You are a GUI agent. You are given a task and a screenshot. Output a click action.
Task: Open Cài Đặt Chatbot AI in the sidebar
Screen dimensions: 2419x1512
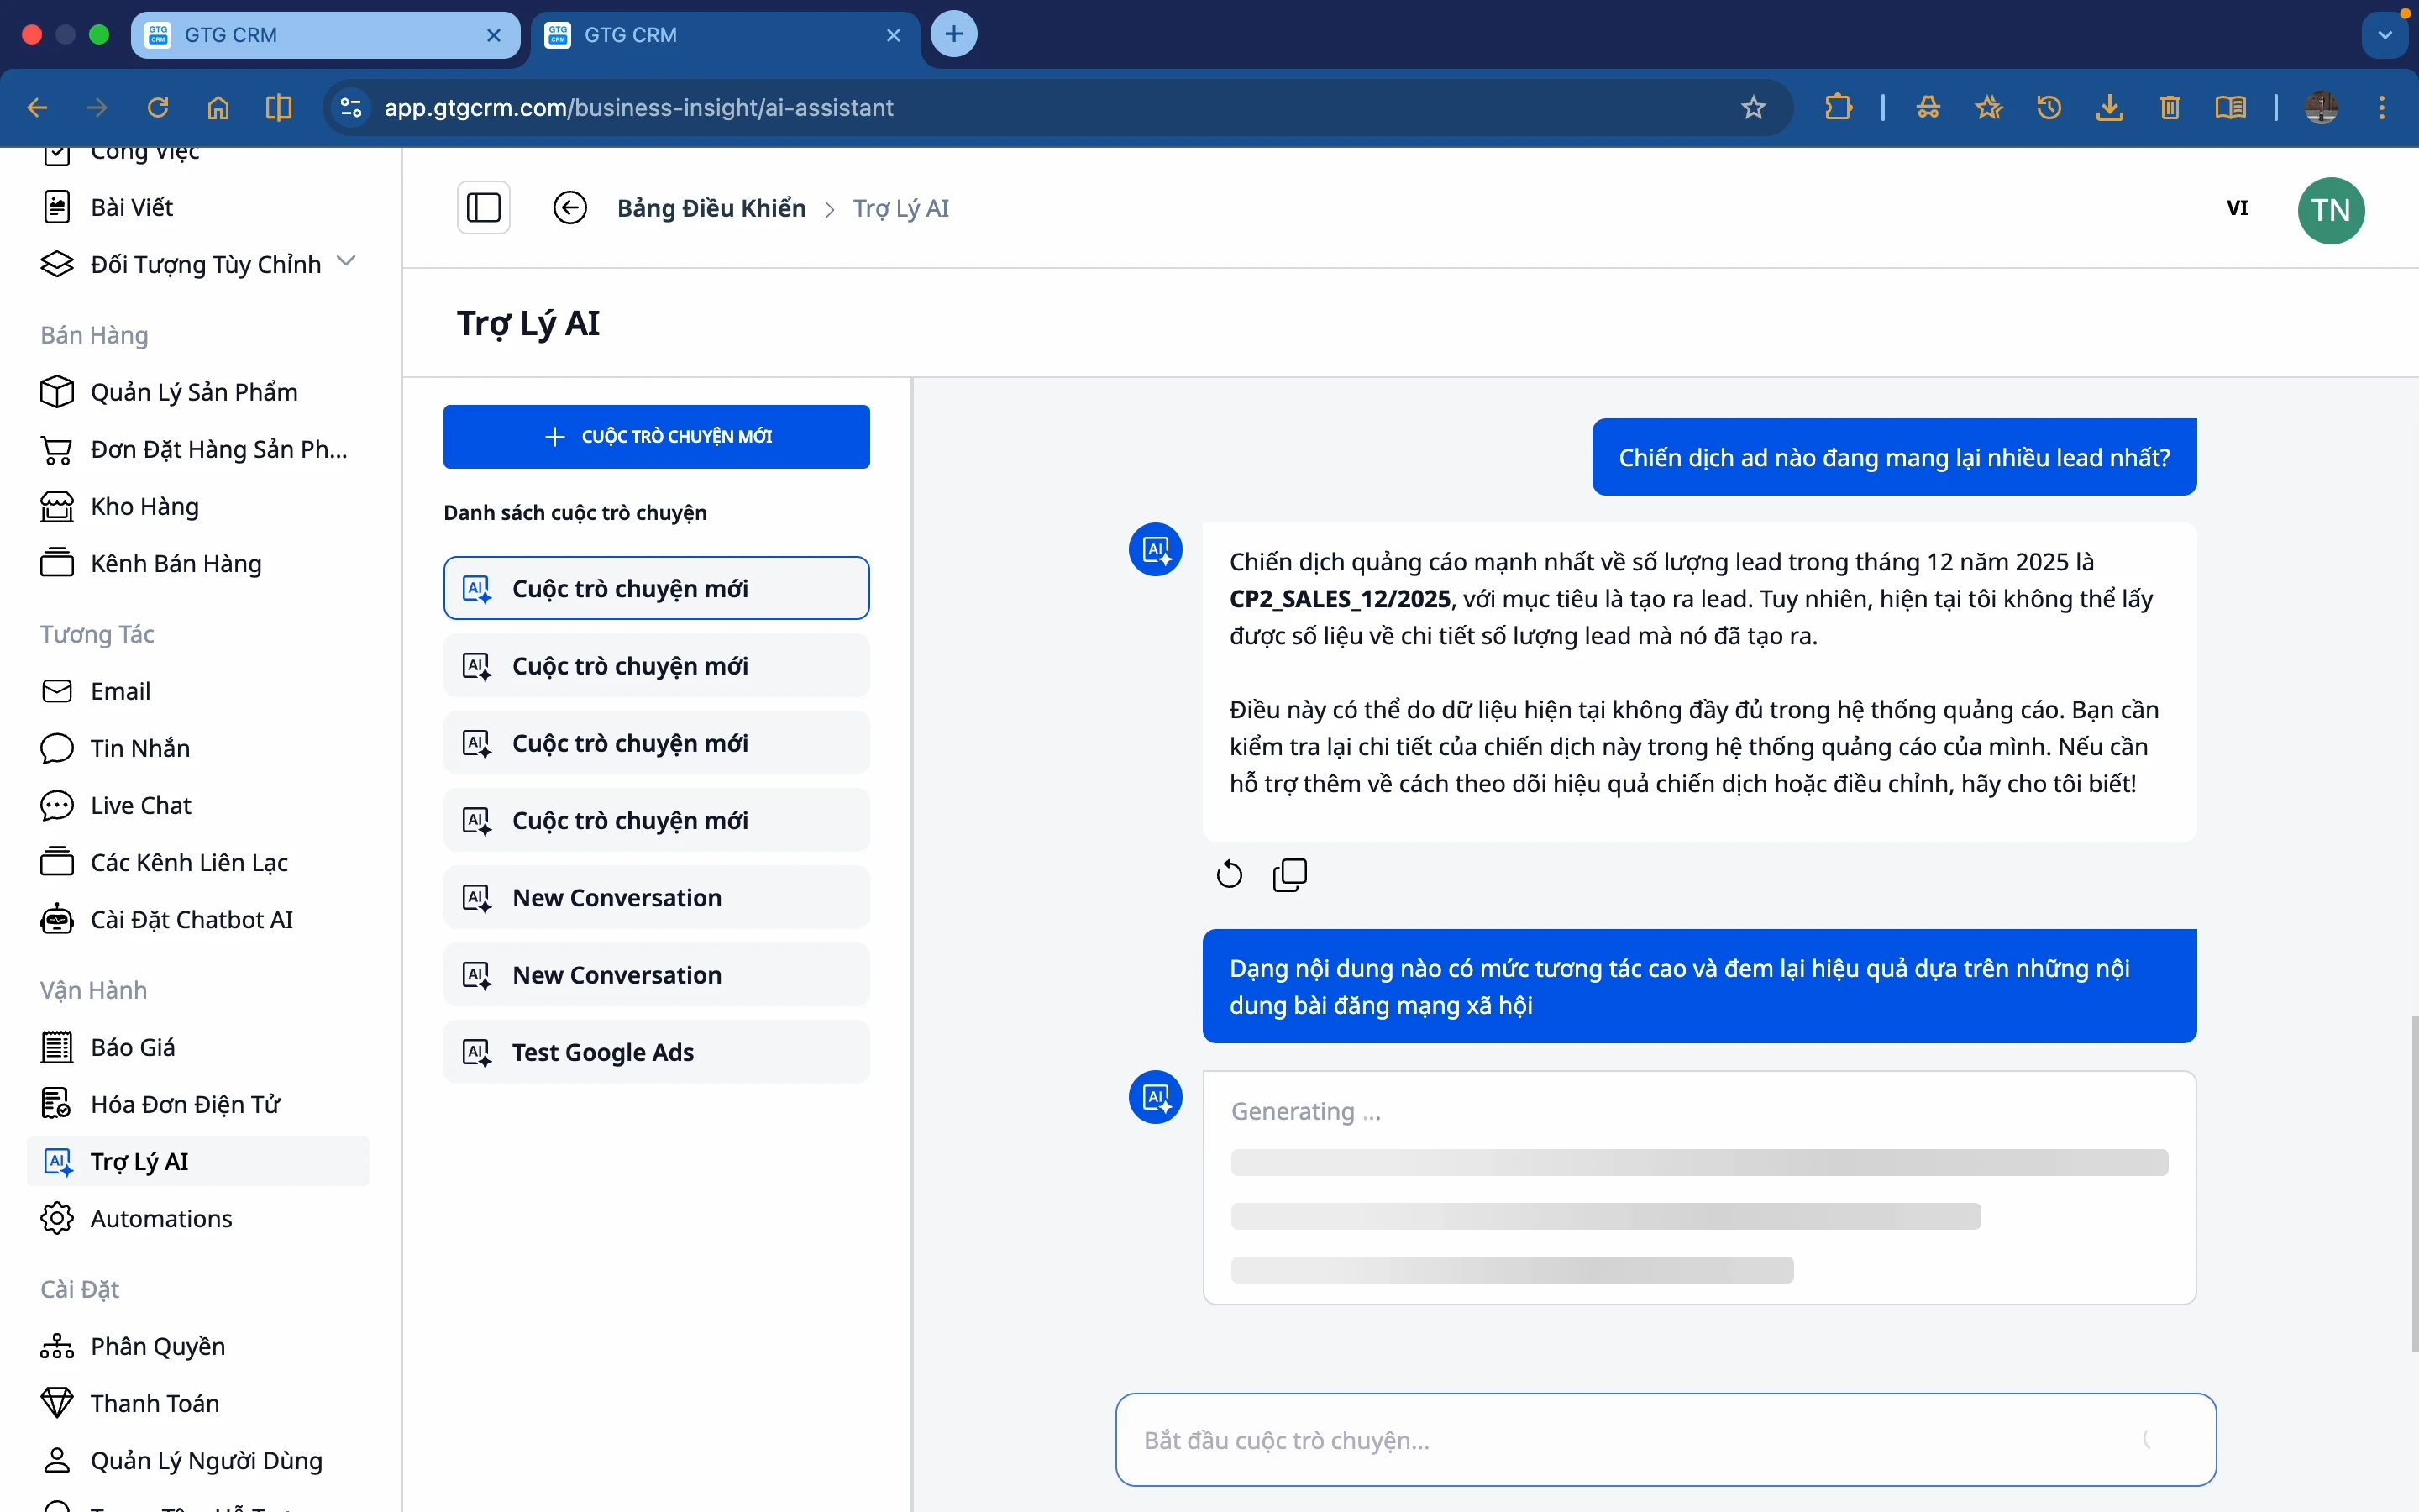(191, 919)
